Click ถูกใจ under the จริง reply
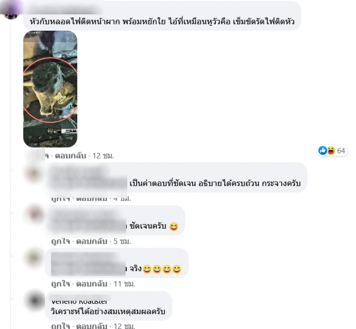The height and width of the screenshot is (329, 356). tap(61, 284)
